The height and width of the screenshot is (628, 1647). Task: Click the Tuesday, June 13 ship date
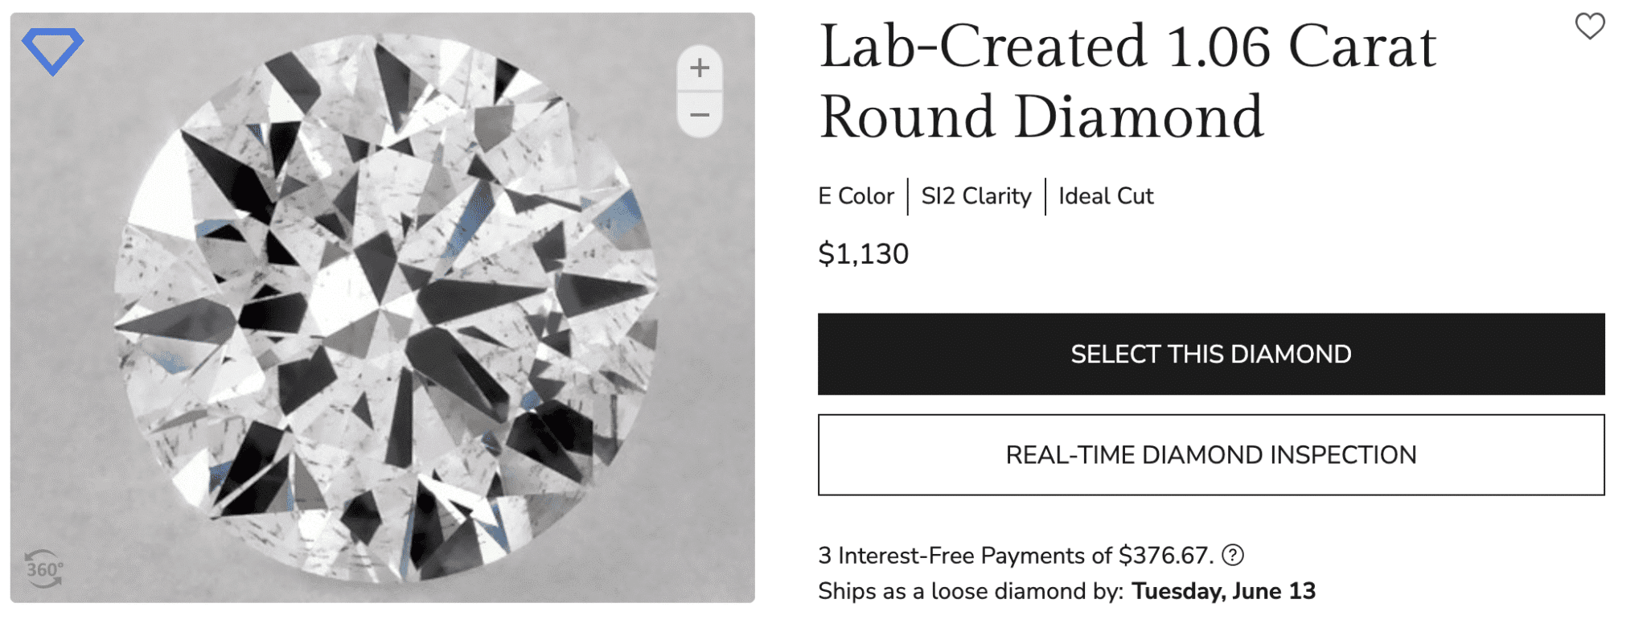pyautogui.click(x=1223, y=591)
